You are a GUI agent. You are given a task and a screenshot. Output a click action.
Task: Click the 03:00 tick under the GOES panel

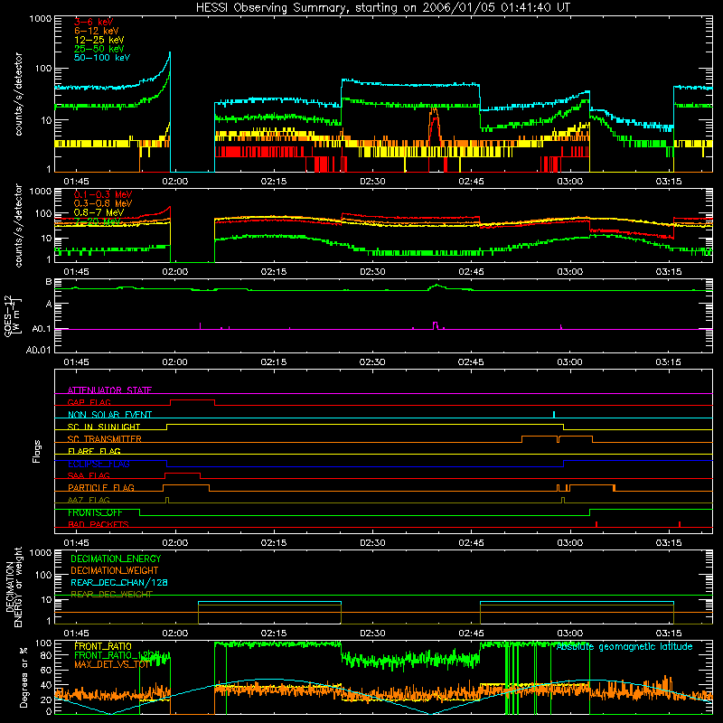coord(570,362)
